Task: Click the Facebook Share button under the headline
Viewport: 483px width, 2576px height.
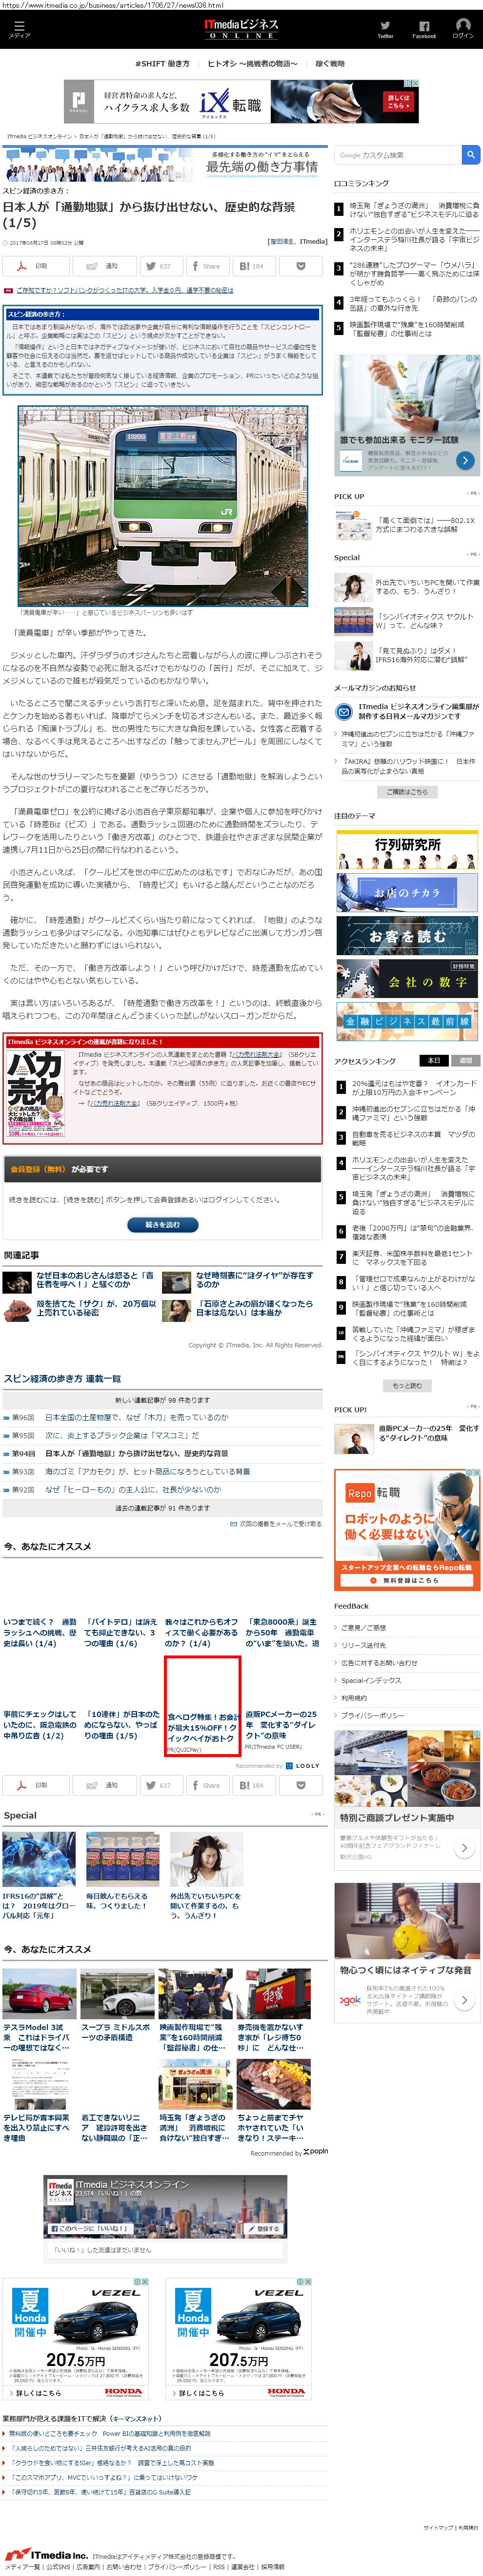Action: 207,266
